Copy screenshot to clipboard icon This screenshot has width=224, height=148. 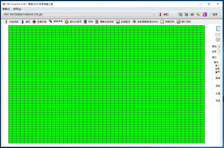(186, 14)
